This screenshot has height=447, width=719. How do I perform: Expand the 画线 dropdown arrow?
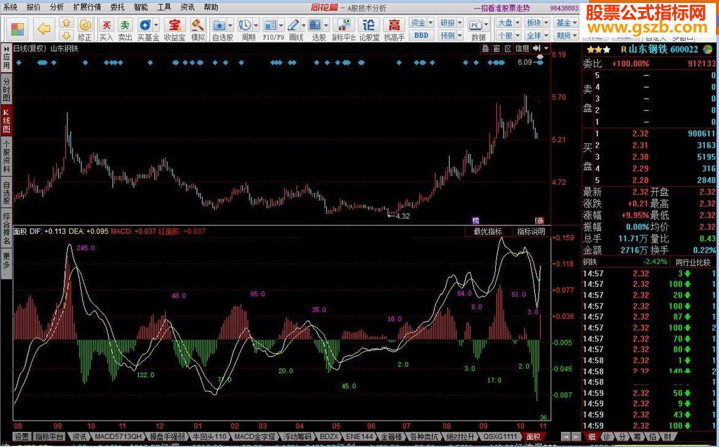click(304, 25)
